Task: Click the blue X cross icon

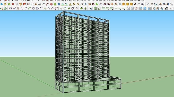Action: click(x=59, y=4)
